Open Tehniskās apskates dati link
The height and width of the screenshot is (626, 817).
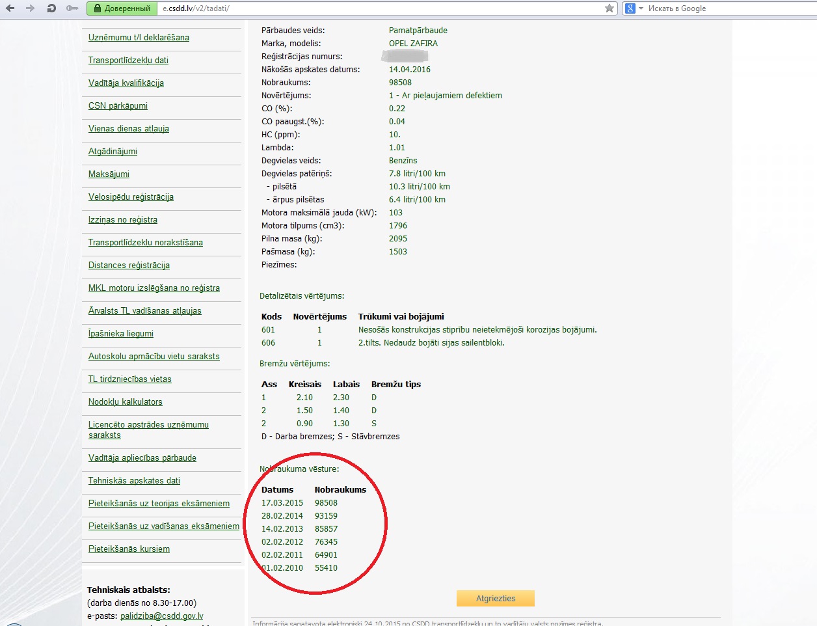click(x=134, y=481)
